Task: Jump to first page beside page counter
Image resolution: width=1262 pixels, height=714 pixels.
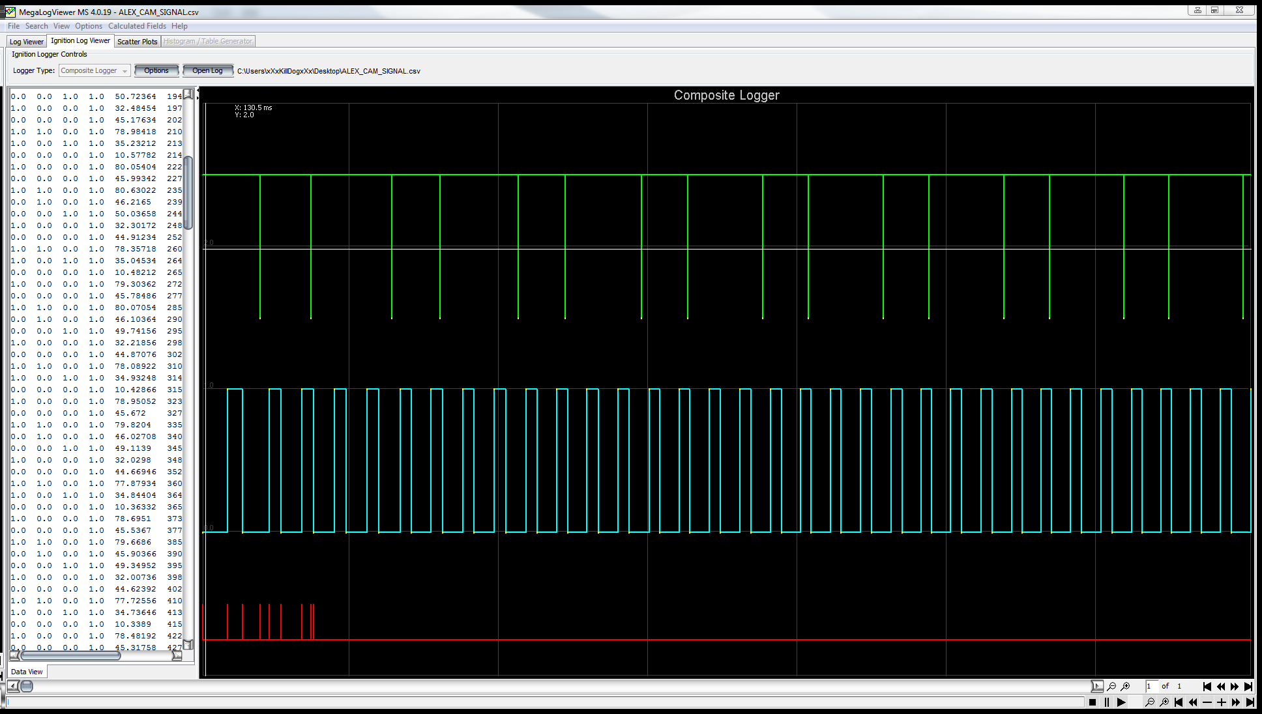Action: point(1207,687)
